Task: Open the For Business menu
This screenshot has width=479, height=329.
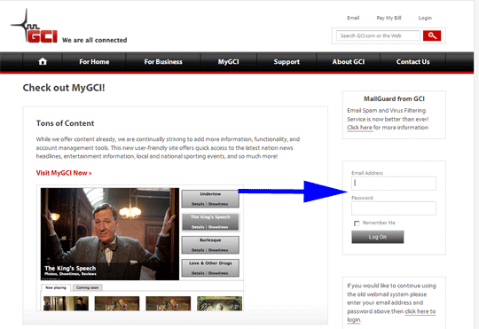Action: click(163, 62)
